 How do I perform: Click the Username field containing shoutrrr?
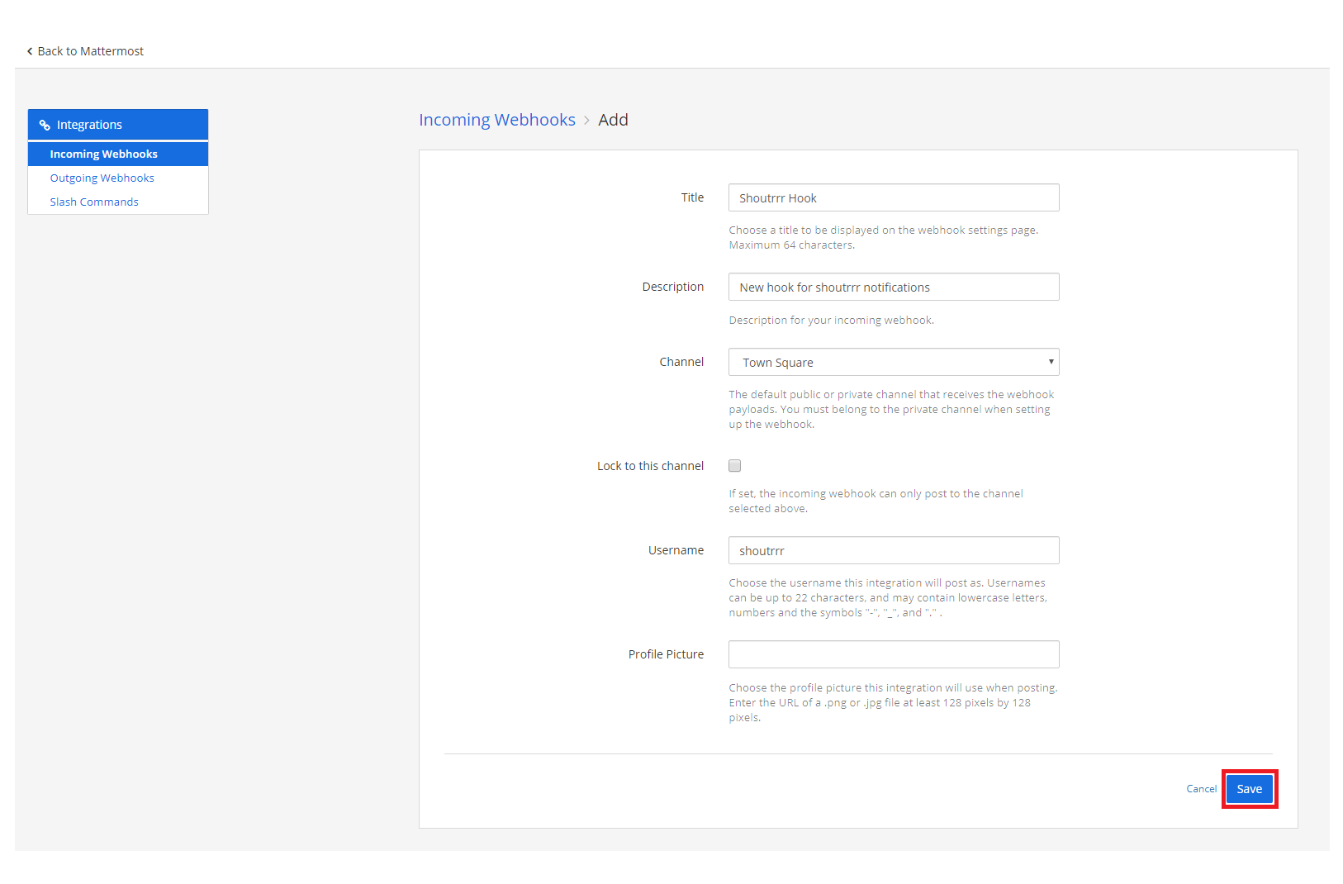pyautogui.click(x=893, y=550)
